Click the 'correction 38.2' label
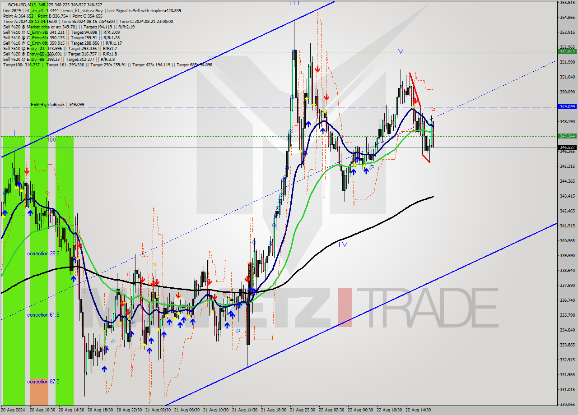Viewport: 578px width, 415px height. (x=43, y=254)
